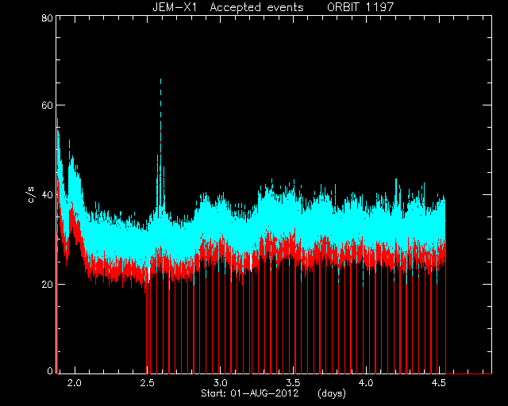508x406 pixels.
Task: Click the ORBIT 1197 text in the title
Action: click(x=360, y=7)
